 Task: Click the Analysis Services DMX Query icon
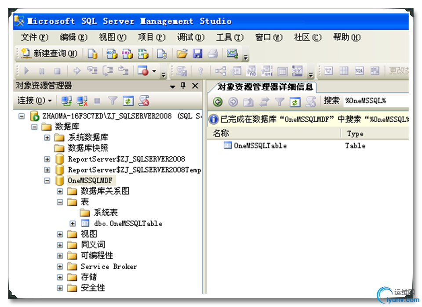tap(127, 54)
